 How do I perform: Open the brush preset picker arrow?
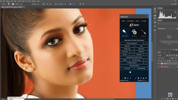(11, 4)
